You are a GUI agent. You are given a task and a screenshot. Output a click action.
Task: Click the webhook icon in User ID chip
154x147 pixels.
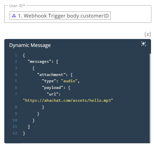(x=14, y=16)
